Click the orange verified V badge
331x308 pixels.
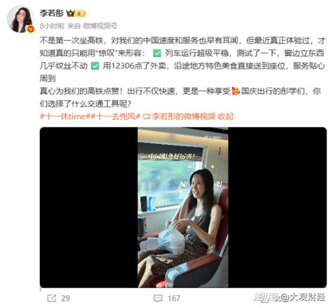tap(31, 29)
